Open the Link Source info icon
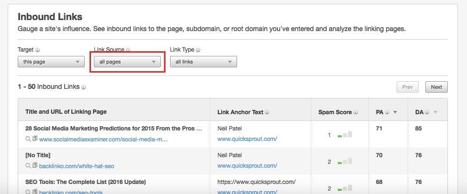This screenshot has width=467, height=194. [128, 50]
